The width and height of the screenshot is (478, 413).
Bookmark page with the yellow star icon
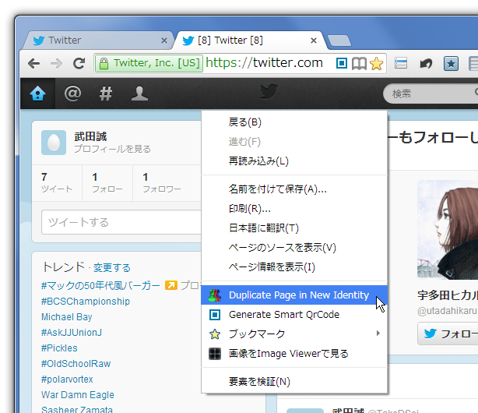click(x=377, y=63)
